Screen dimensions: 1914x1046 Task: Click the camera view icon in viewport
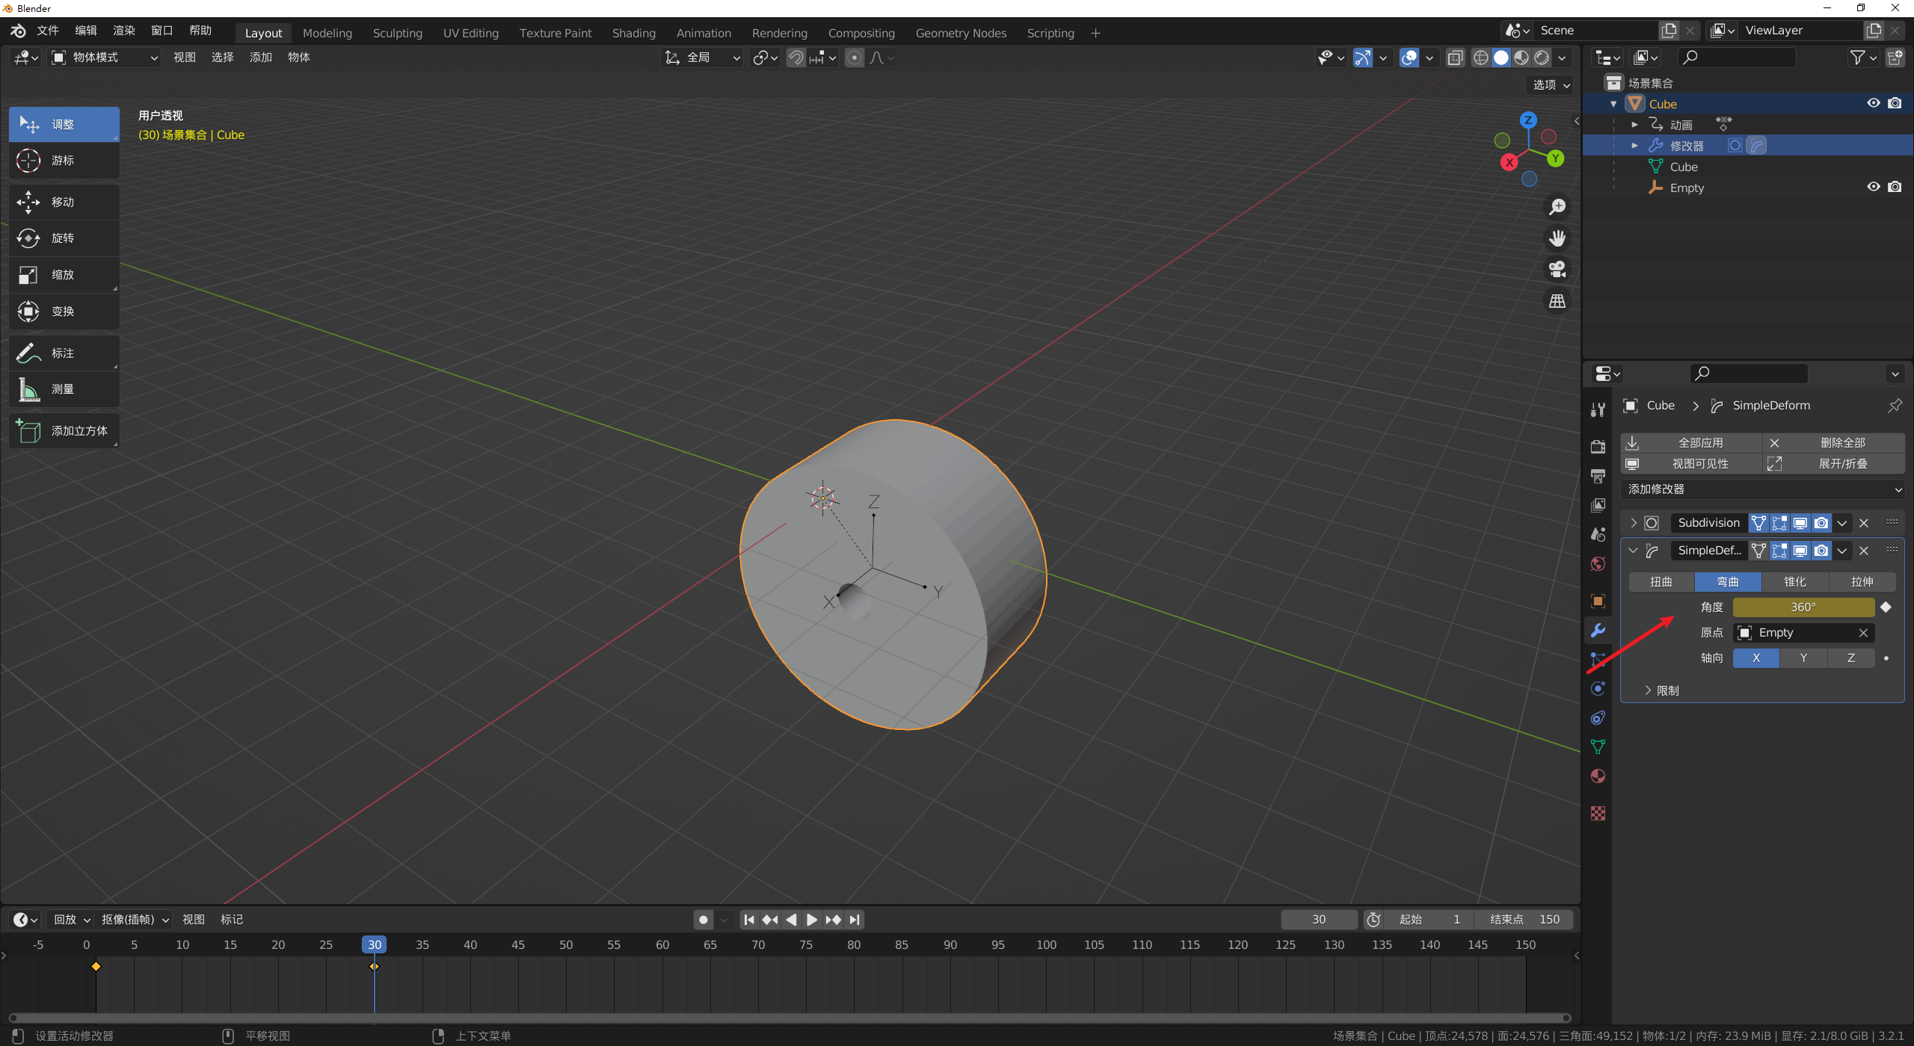(1557, 270)
